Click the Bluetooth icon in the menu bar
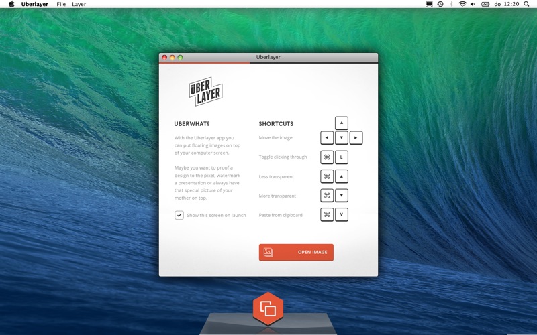Screen dimensions: 537x335 [x=451, y=4]
